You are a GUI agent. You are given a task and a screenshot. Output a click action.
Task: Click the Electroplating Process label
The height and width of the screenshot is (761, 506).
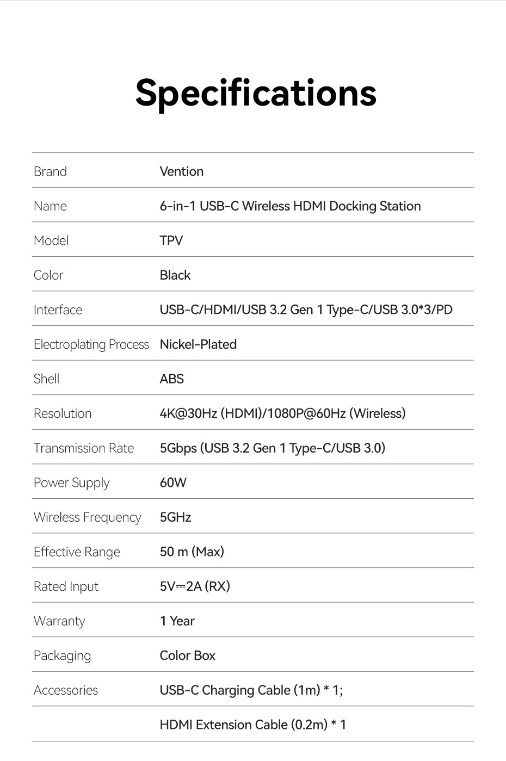[91, 345]
